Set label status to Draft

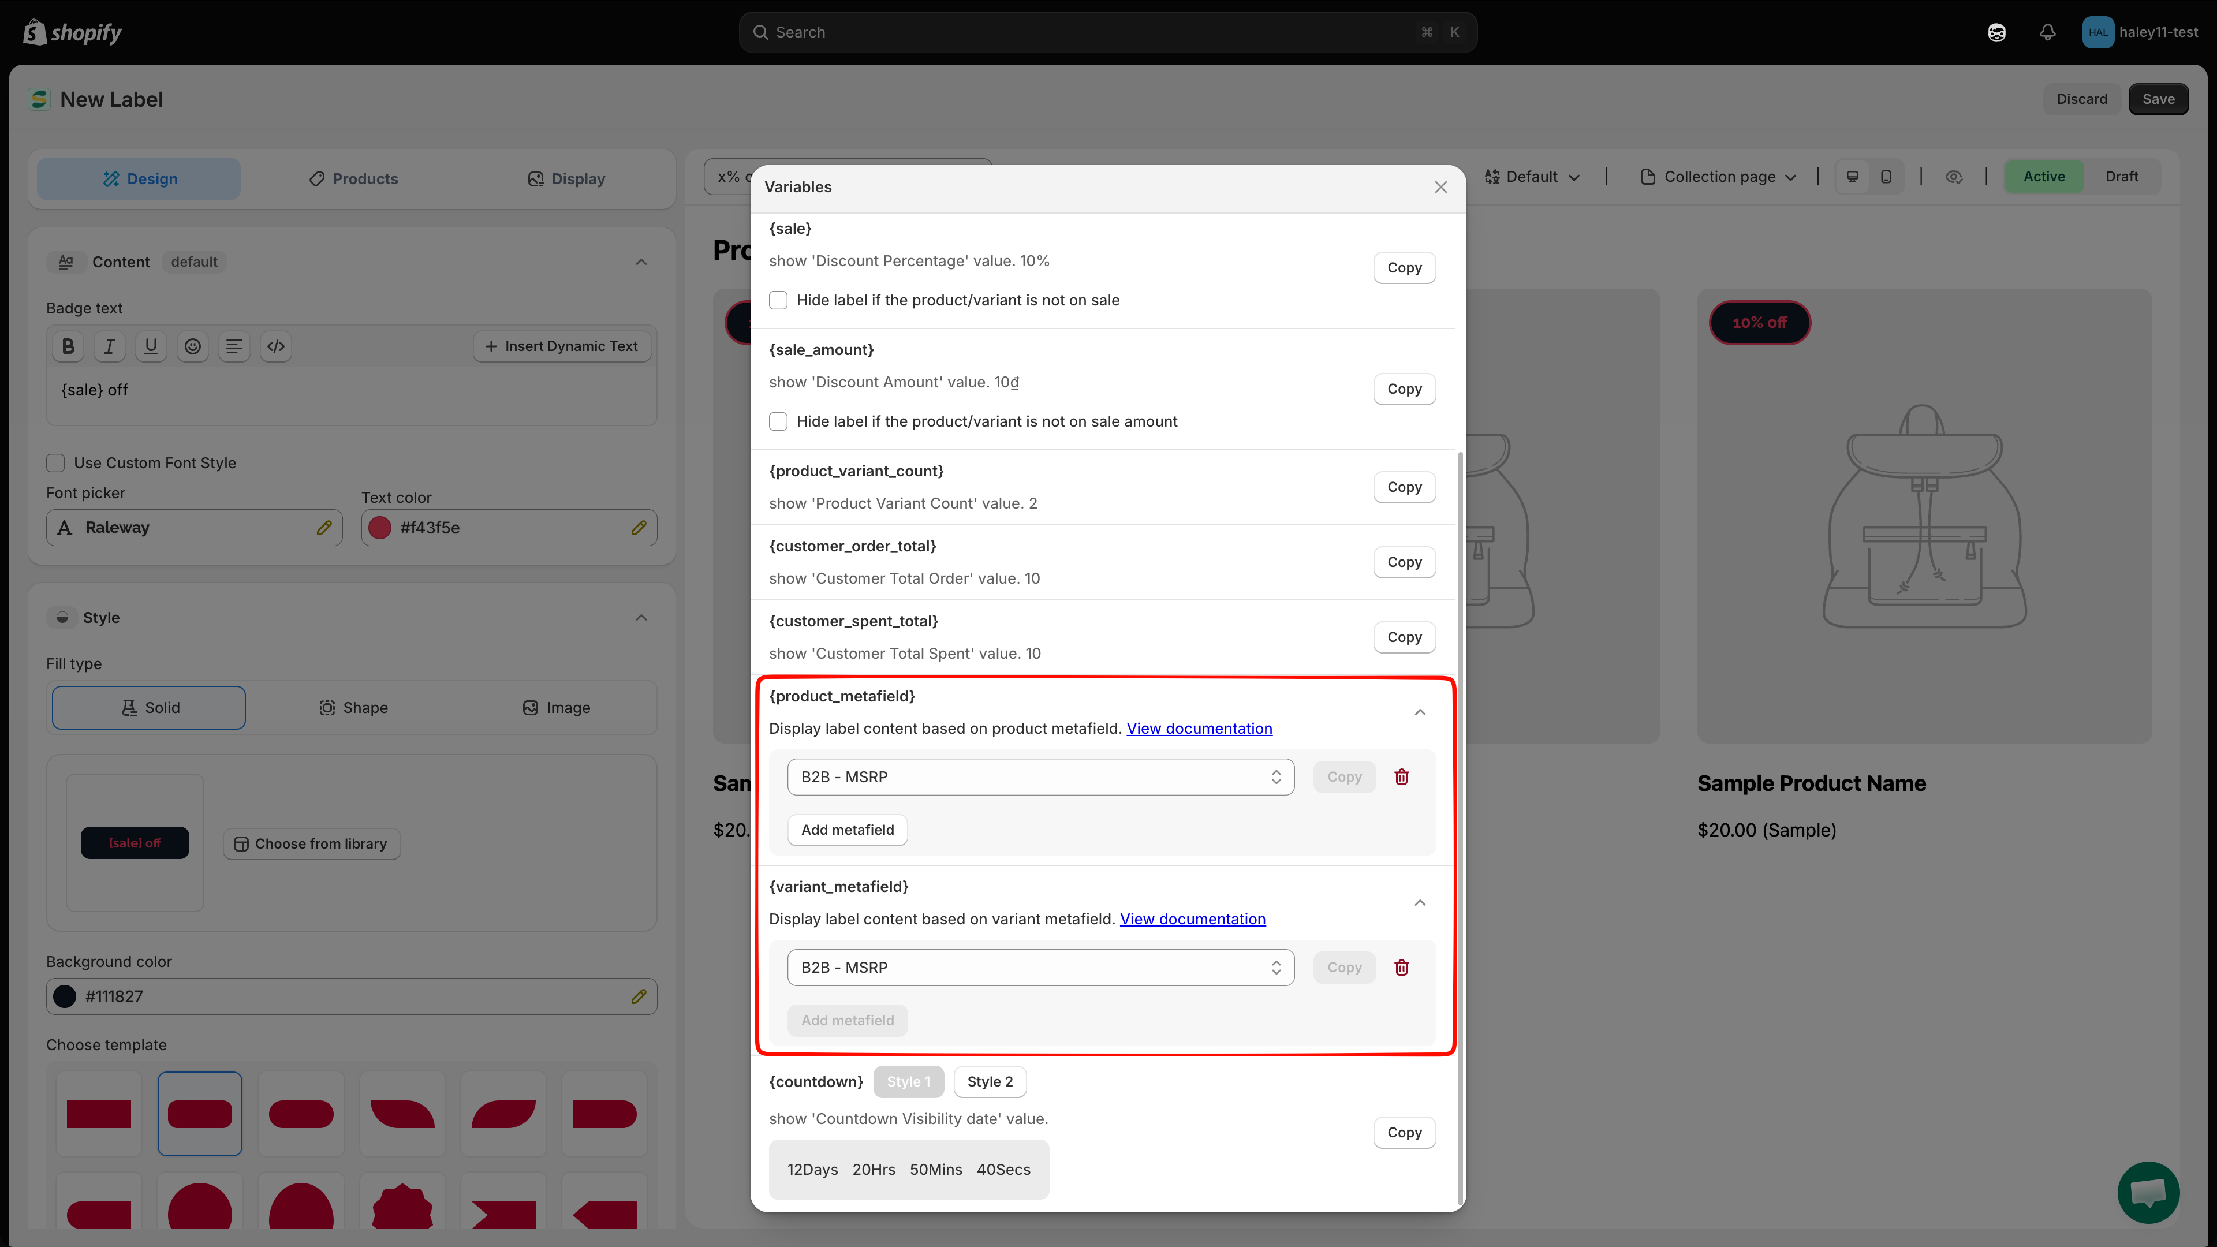click(2122, 177)
